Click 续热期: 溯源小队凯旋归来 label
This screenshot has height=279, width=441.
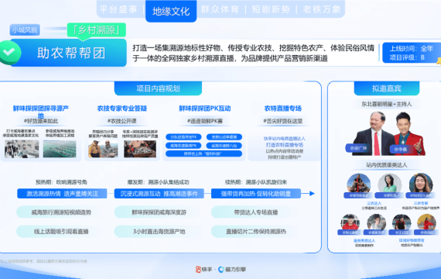coord(256,182)
